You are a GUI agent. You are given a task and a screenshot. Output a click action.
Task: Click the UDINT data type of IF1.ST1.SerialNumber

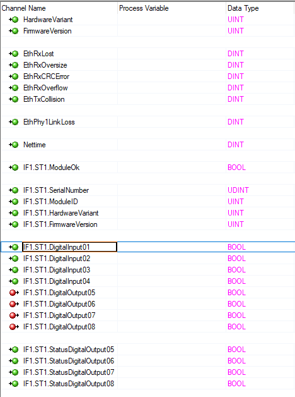(x=238, y=190)
